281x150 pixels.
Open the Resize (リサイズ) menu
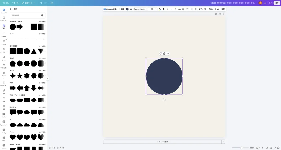(x=15, y=3)
